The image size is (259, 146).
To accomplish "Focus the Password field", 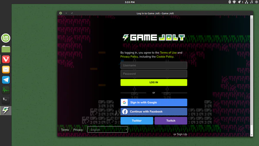I will 154,74.
